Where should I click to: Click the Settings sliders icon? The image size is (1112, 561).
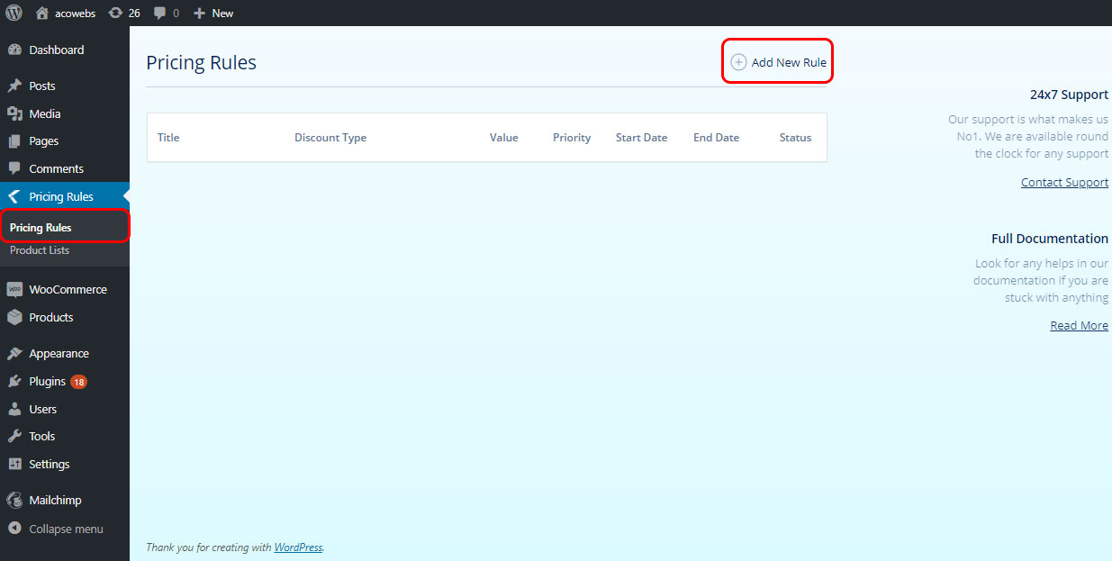[x=14, y=464]
